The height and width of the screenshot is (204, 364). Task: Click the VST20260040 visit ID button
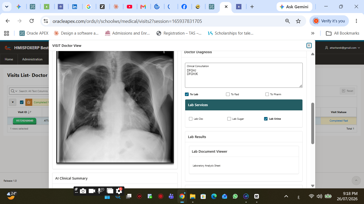(x=25, y=121)
